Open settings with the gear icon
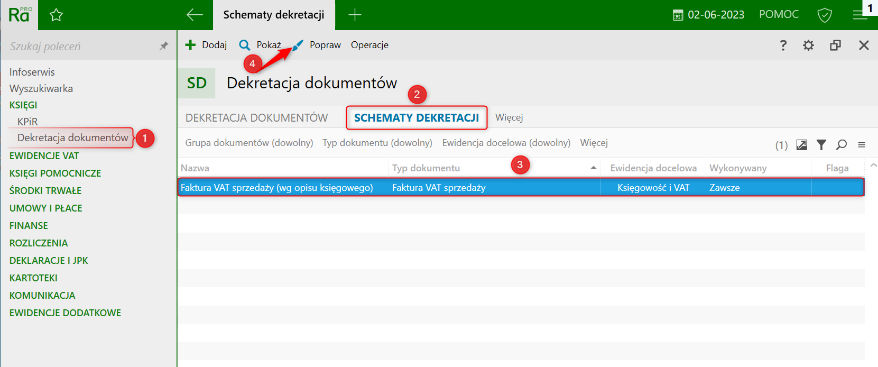This screenshot has height=367, width=878. [x=808, y=45]
